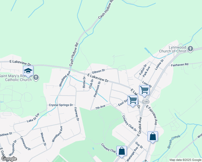
Task: Click the Crystal Springs Dr street label
Action: 61,105
